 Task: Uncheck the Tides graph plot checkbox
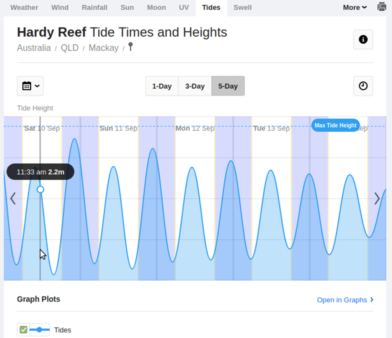click(x=23, y=330)
